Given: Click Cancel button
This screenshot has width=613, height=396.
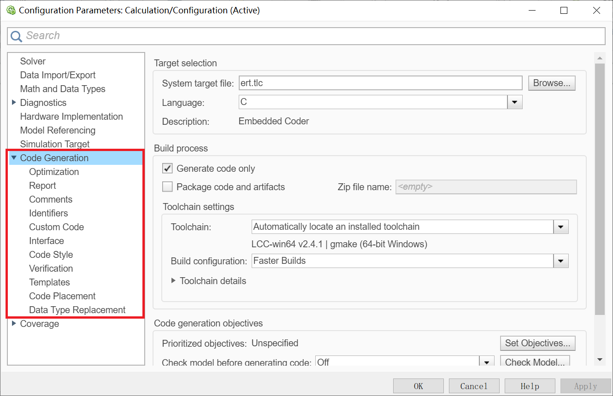Looking at the screenshot, I should 474,386.
